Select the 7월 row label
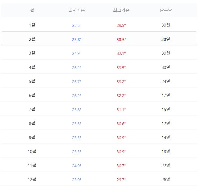Screen dimensions: 202x190 [x=32, y=109]
